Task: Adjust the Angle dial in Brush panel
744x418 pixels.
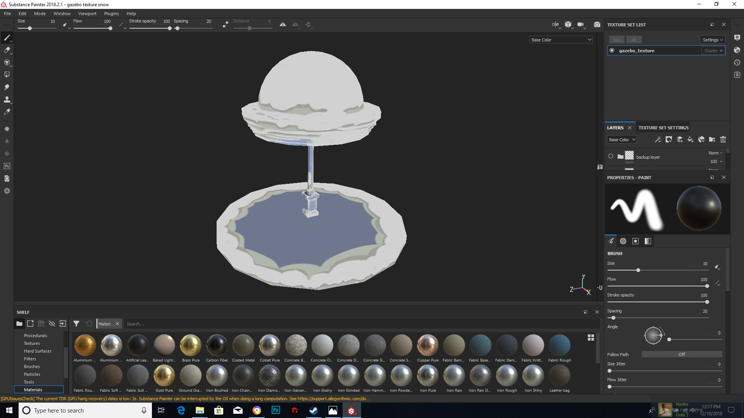Action: (x=653, y=335)
